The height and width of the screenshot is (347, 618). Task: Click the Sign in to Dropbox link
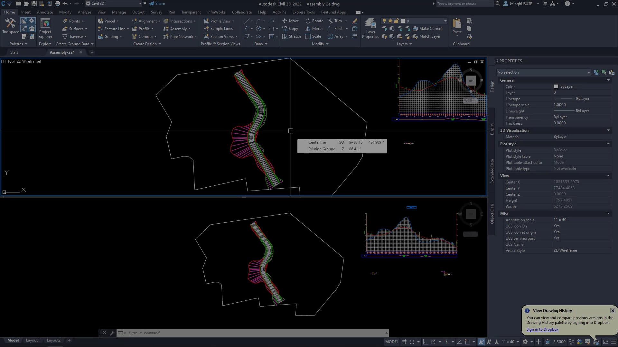click(x=542, y=329)
